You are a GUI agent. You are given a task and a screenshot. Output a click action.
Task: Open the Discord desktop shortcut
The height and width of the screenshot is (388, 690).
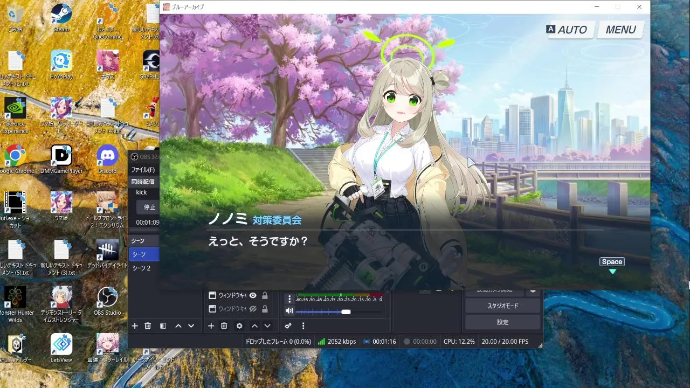coord(107,159)
